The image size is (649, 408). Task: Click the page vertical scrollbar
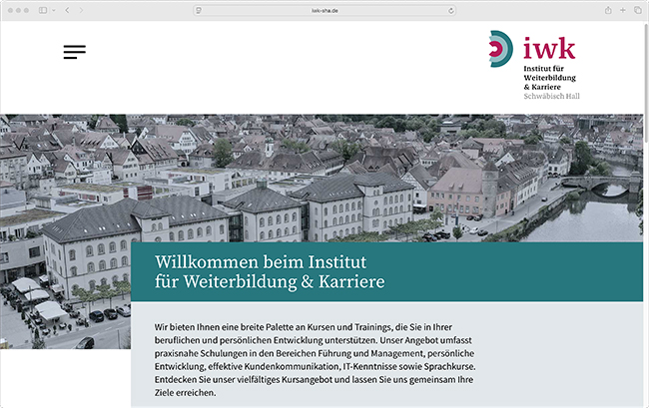pos(646,83)
